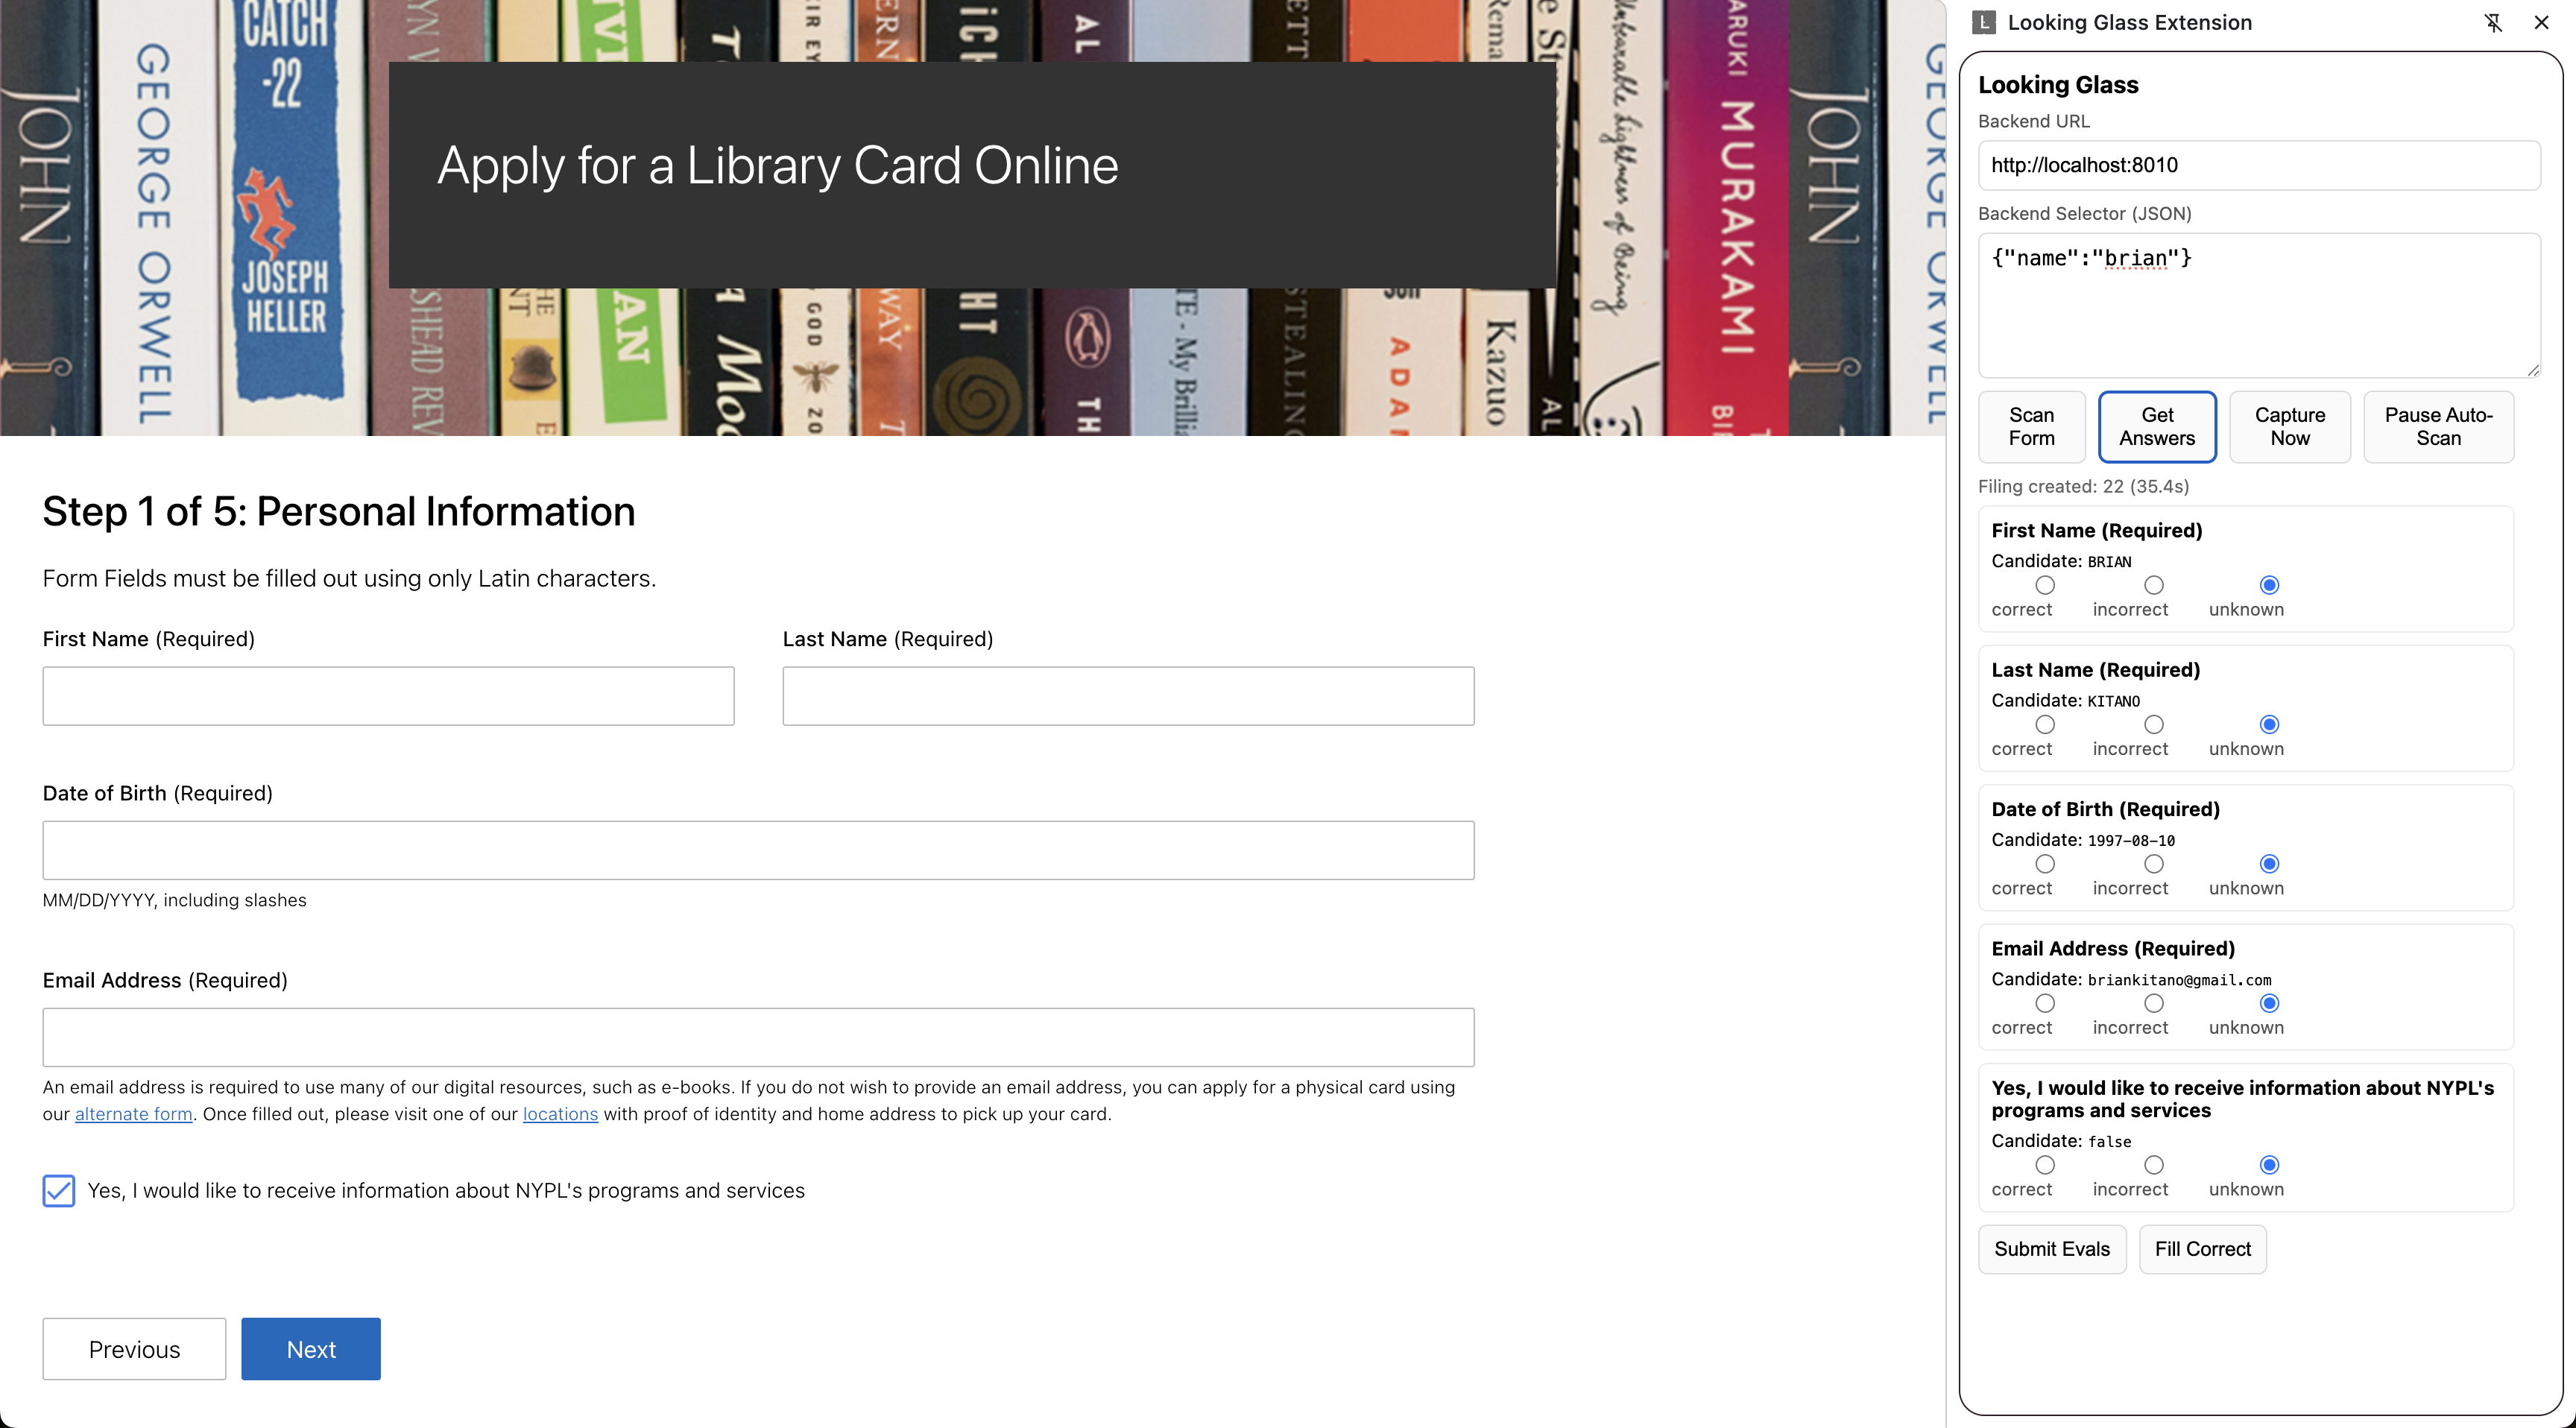Image resolution: width=2576 pixels, height=1428 pixels.
Task: Mark First Name candidate as correct
Action: pyautogui.click(x=2045, y=585)
